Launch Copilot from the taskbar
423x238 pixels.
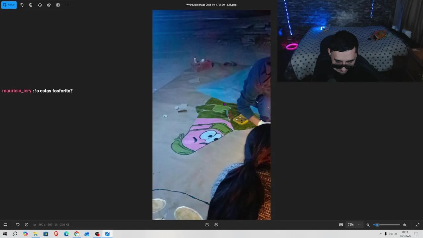25,234
